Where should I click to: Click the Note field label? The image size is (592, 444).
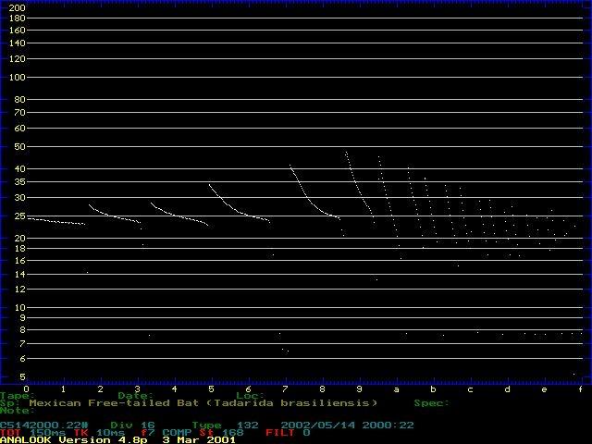coord(17,411)
